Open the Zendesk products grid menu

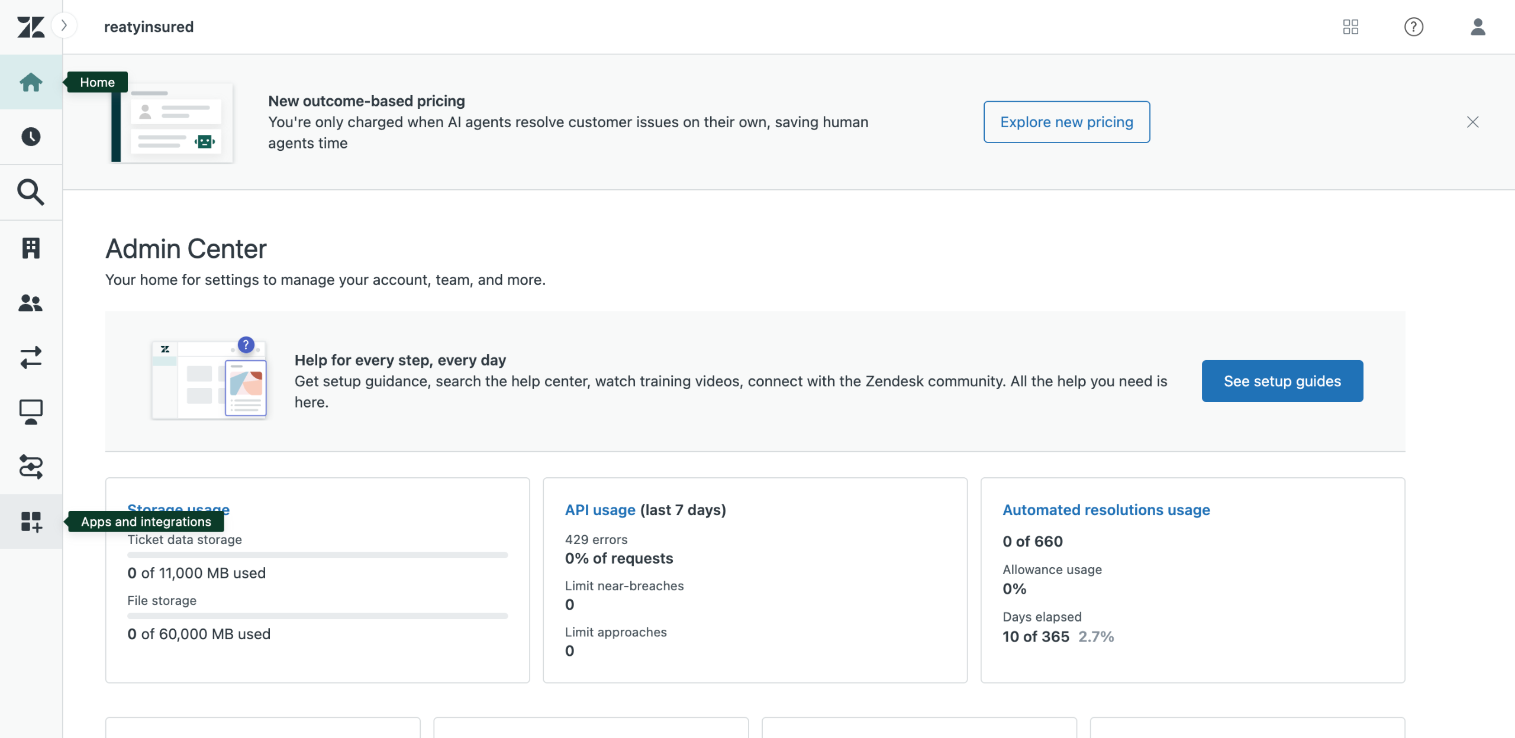[1350, 27]
